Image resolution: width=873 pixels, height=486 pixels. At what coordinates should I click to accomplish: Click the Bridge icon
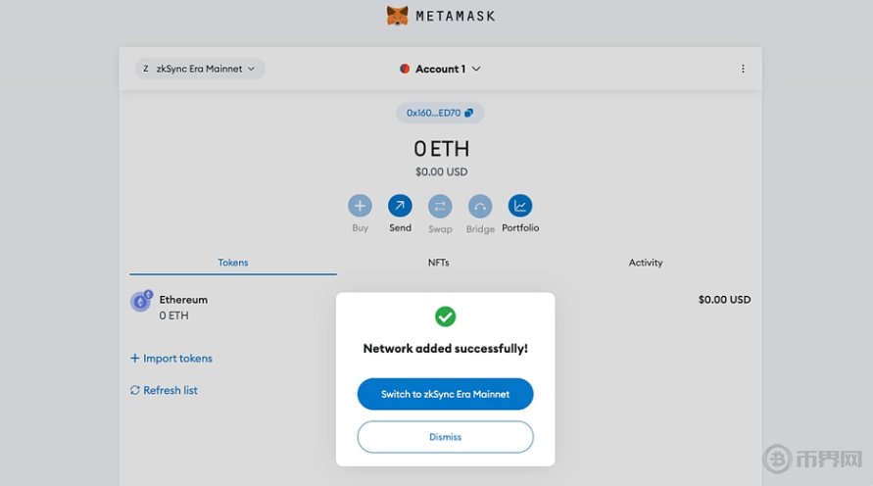[480, 206]
